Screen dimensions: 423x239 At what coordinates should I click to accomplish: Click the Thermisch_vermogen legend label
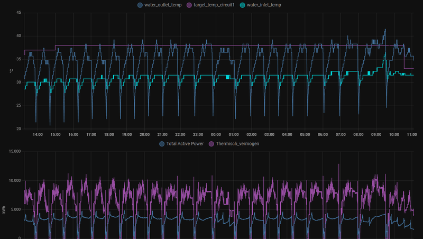(x=237, y=143)
